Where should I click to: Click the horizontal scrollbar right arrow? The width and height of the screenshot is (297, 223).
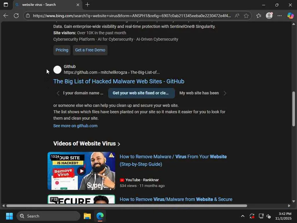pyautogui.click(x=289, y=206)
